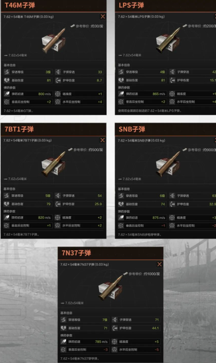
Task: Click horizontal recoil icon in 7BT1 card
Action: click(x=57, y=225)
